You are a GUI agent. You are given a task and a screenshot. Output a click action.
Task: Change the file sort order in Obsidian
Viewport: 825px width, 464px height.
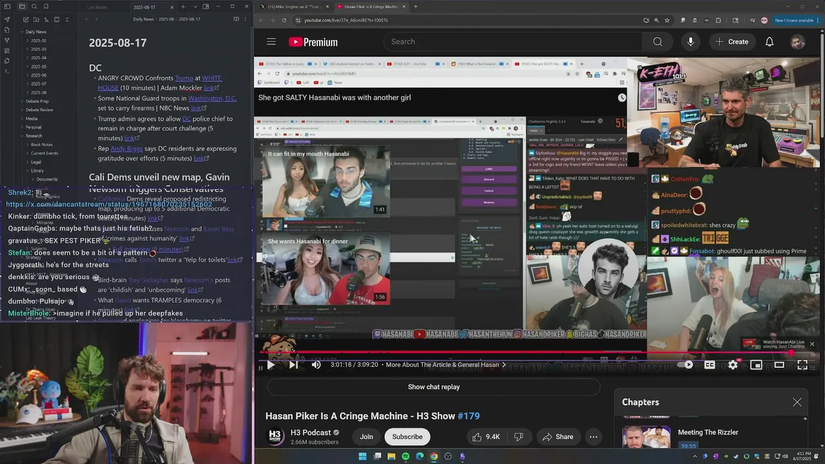(x=45, y=19)
